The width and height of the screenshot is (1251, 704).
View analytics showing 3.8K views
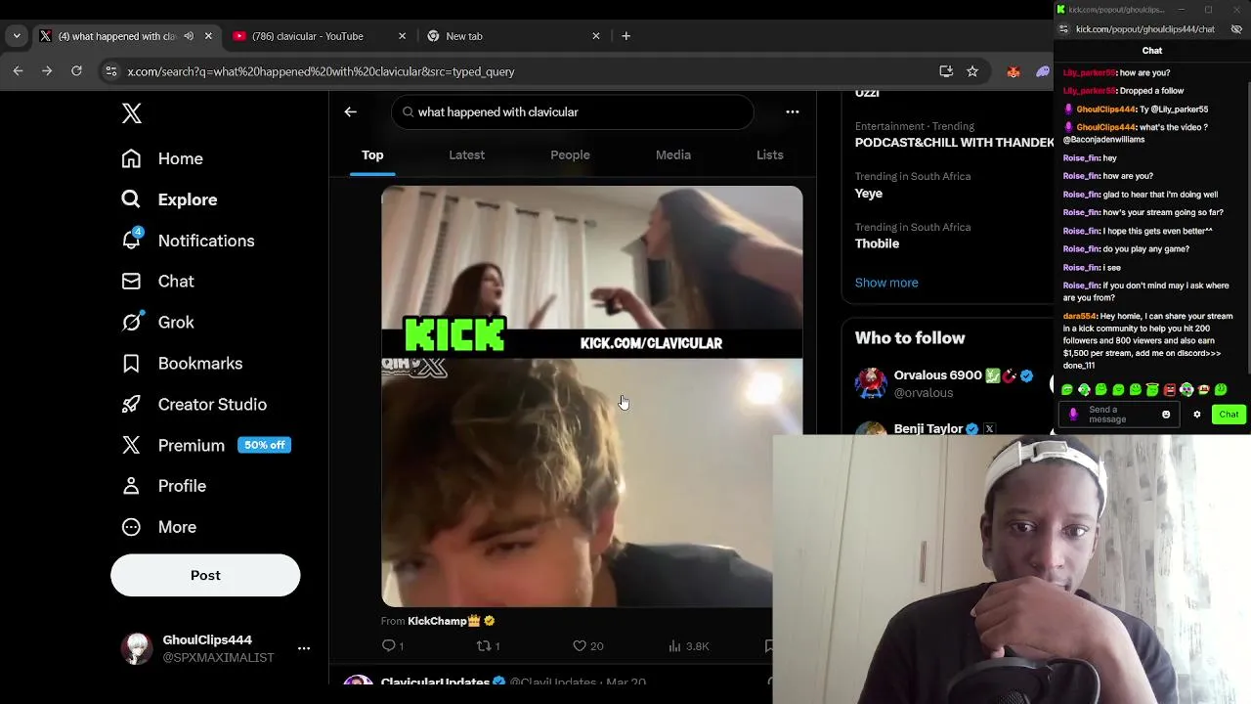[688, 645]
